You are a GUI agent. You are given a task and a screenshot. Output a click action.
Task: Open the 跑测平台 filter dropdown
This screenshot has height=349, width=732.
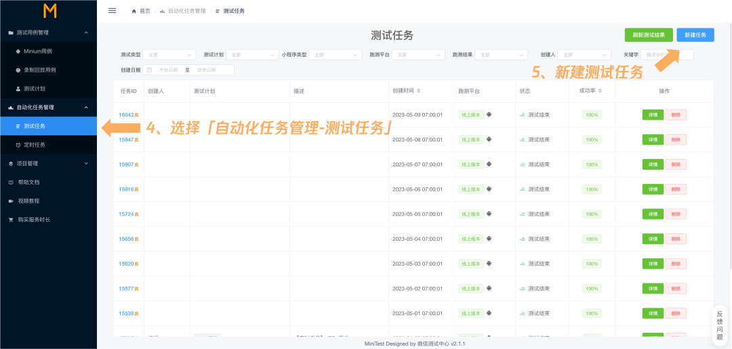418,55
